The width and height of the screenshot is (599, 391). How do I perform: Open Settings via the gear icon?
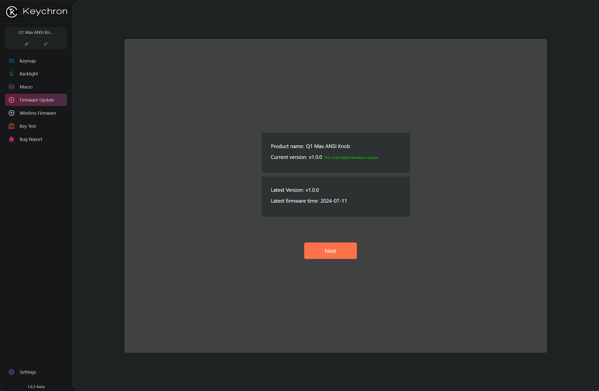(12, 372)
